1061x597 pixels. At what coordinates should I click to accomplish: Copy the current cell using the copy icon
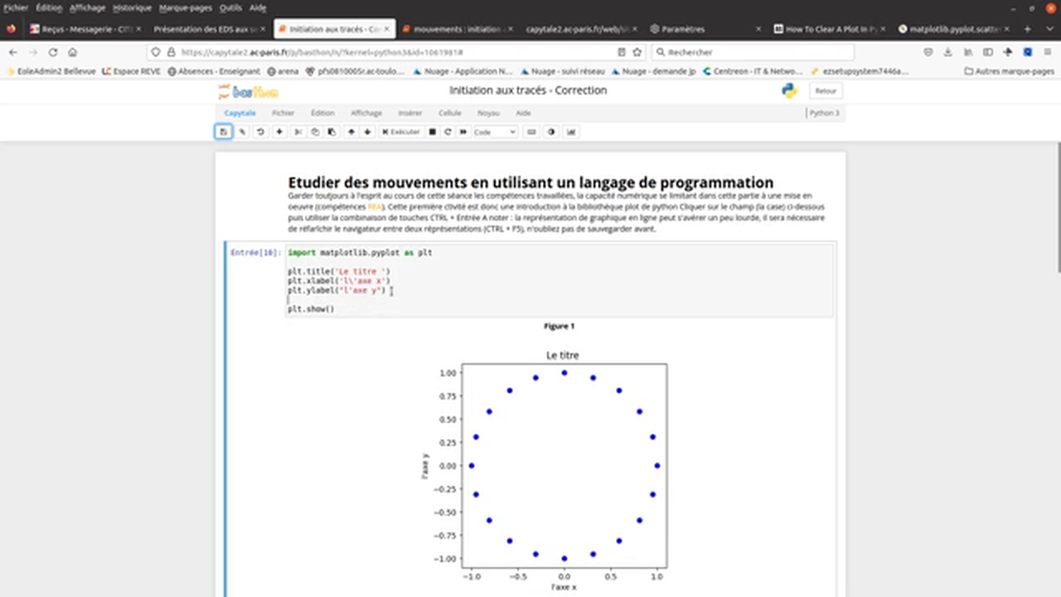[x=315, y=131]
